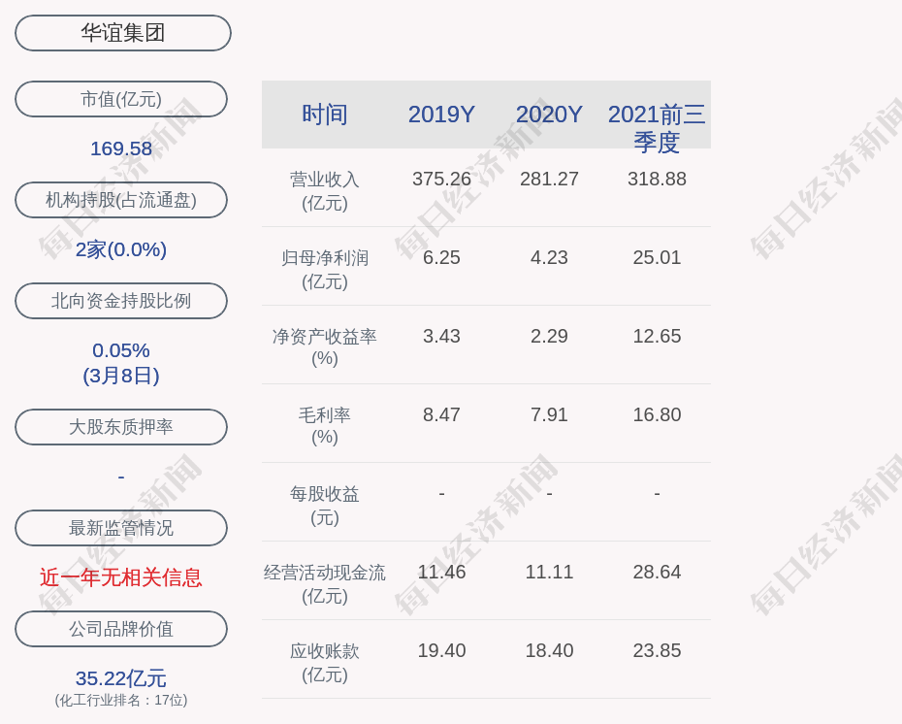902x724 pixels.
Task: Select the 北向资金持股比例 label pill
Action: pos(121,301)
